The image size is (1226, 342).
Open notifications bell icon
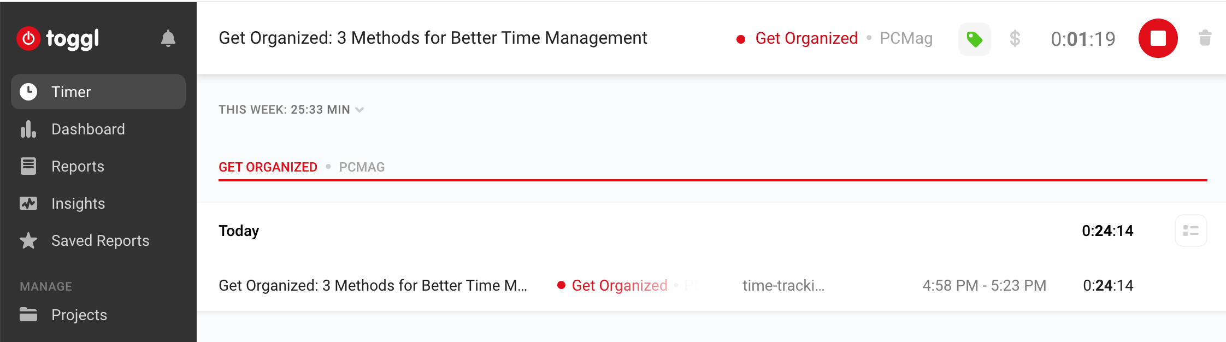168,38
